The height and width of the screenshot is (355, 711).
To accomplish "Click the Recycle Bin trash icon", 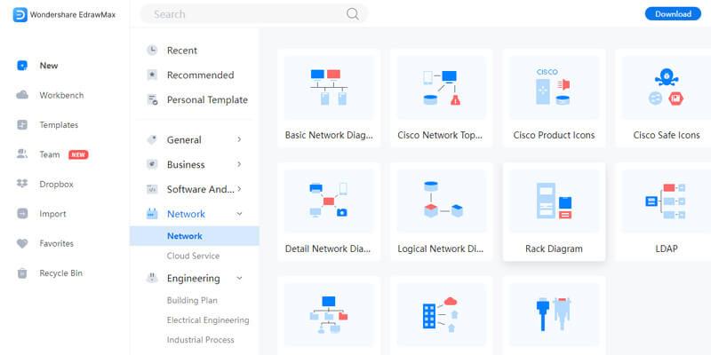I will tap(22, 273).
